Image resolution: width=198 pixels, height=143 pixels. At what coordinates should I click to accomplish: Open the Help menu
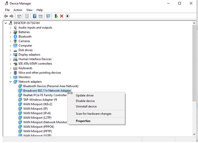(x=39, y=10)
